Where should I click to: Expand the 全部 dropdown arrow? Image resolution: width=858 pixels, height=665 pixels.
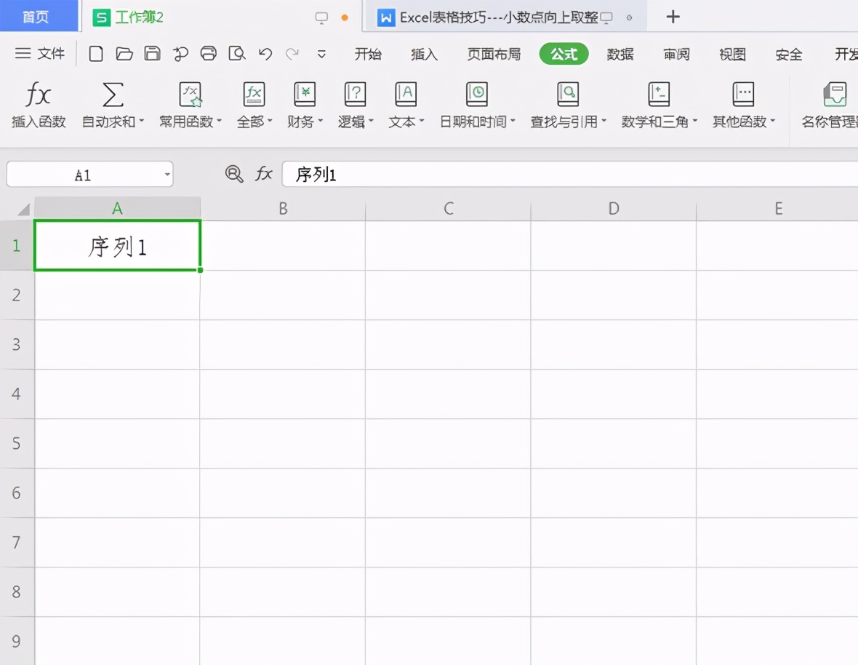point(270,121)
